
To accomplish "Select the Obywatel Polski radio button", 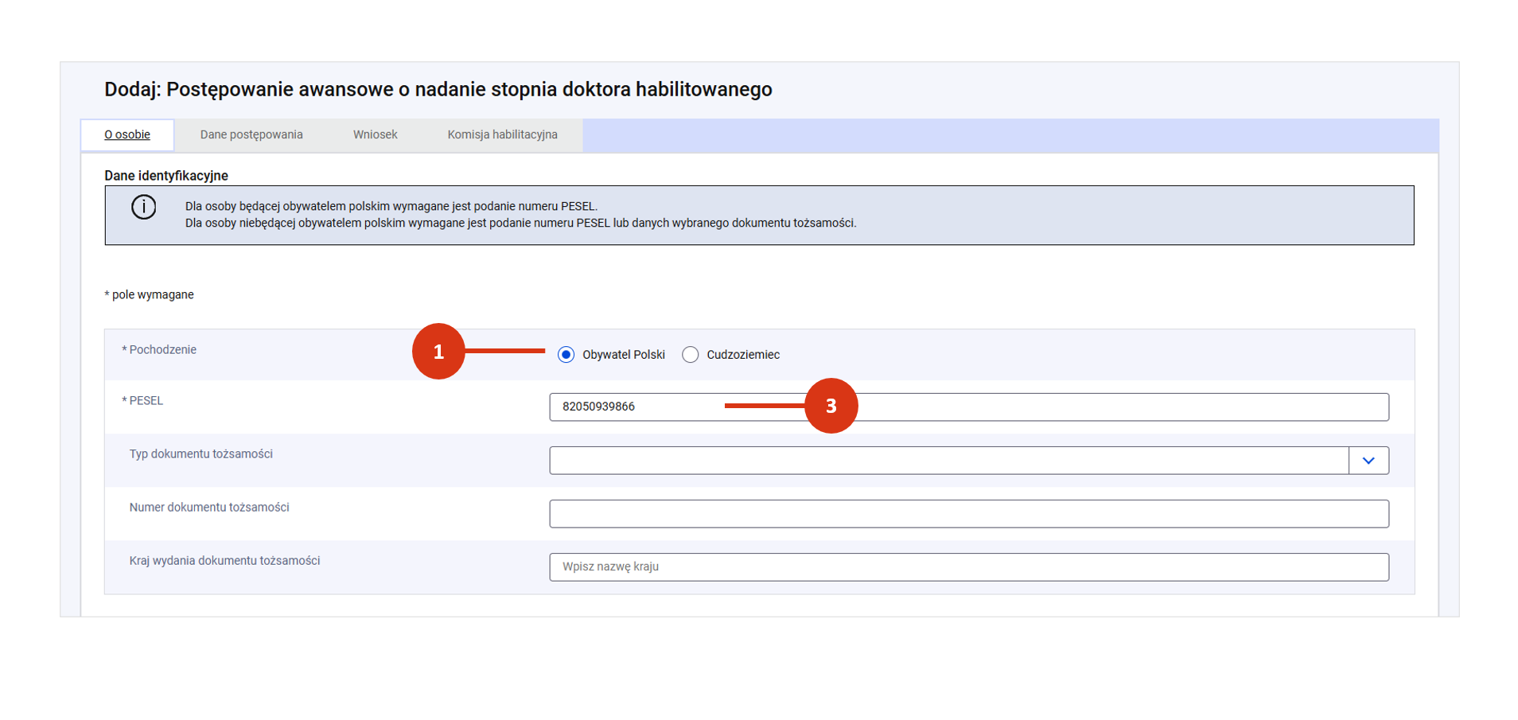I will 566,355.
